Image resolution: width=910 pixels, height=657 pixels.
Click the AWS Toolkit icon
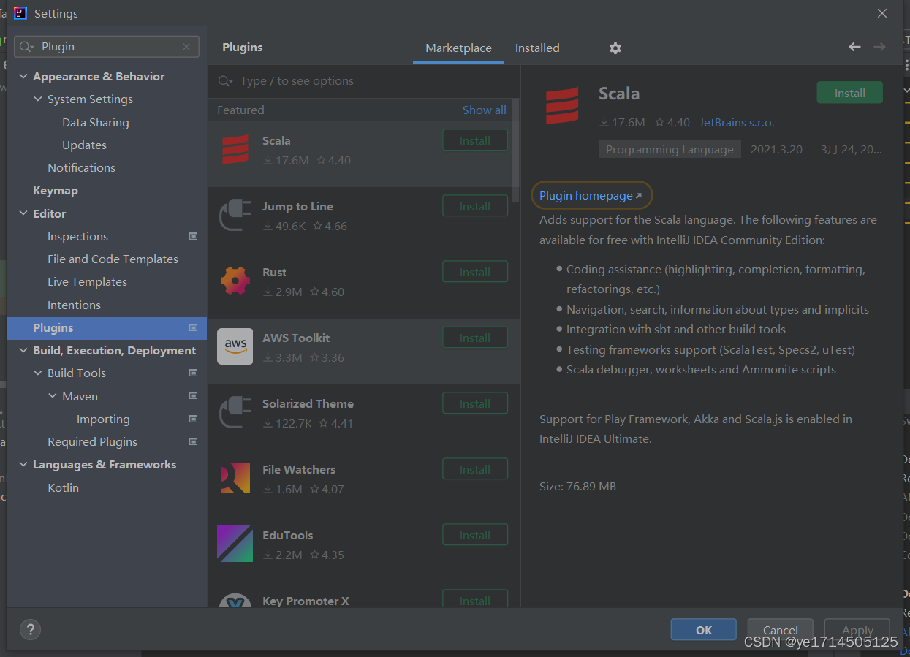click(235, 346)
